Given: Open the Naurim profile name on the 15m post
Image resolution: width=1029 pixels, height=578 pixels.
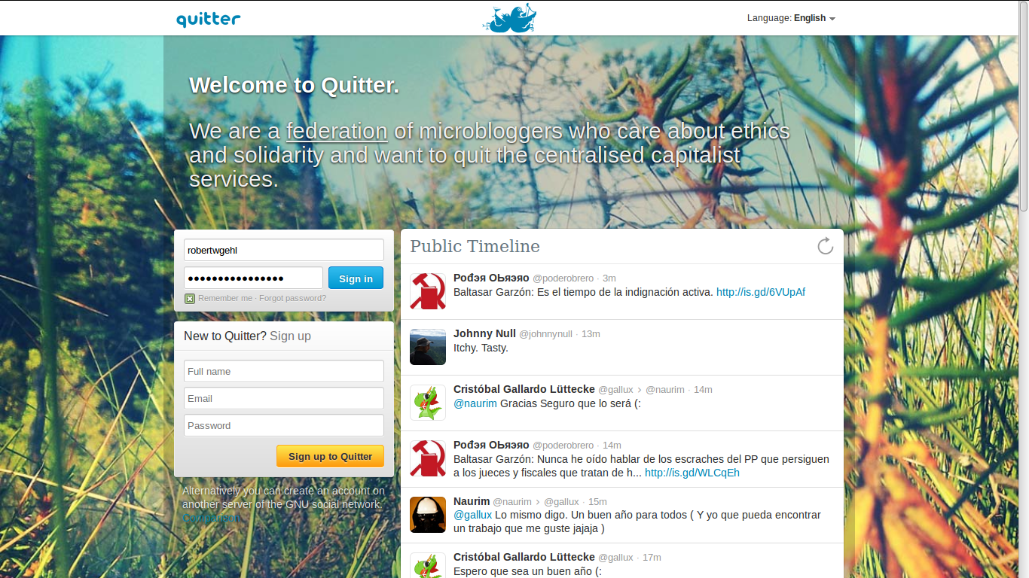Looking at the screenshot, I should coord(472,501).
